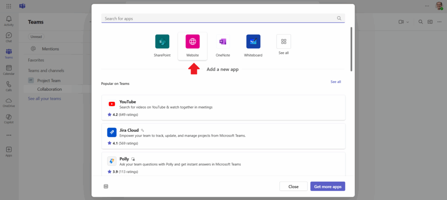Viewport: 447px width, 200px height.
Task: Start a video meeting camera icon
Action: (401, 22)
